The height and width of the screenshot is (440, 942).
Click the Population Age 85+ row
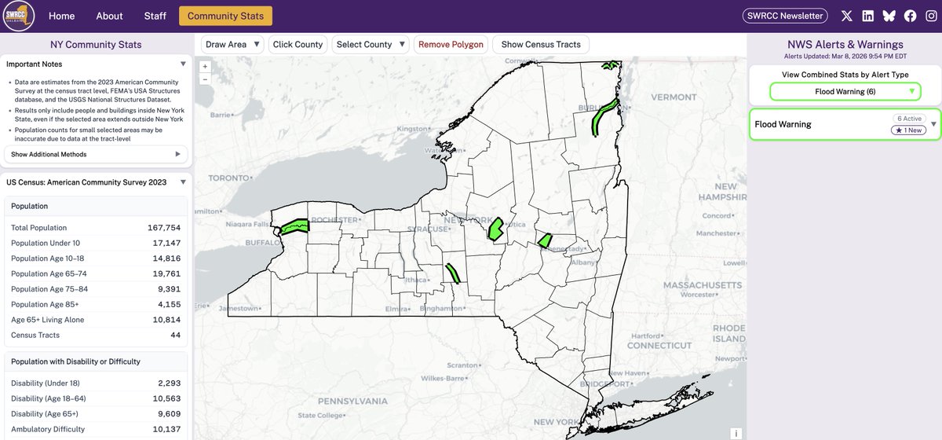click(96, 304)
